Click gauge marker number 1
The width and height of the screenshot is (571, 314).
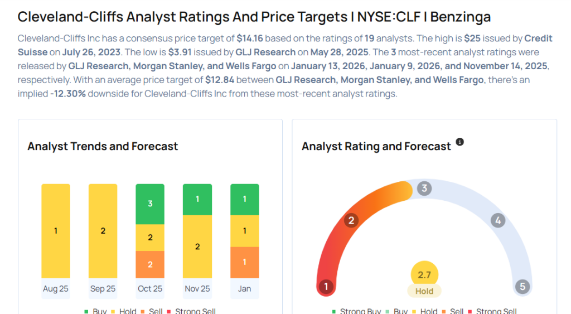point(326,287)
